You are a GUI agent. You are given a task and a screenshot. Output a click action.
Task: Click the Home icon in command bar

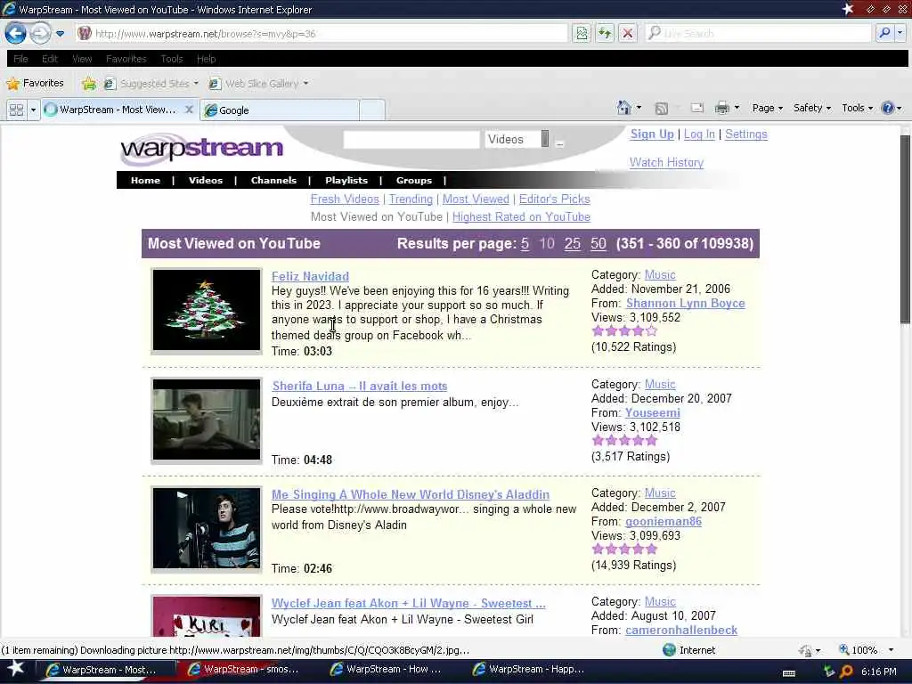click(624, 108)
